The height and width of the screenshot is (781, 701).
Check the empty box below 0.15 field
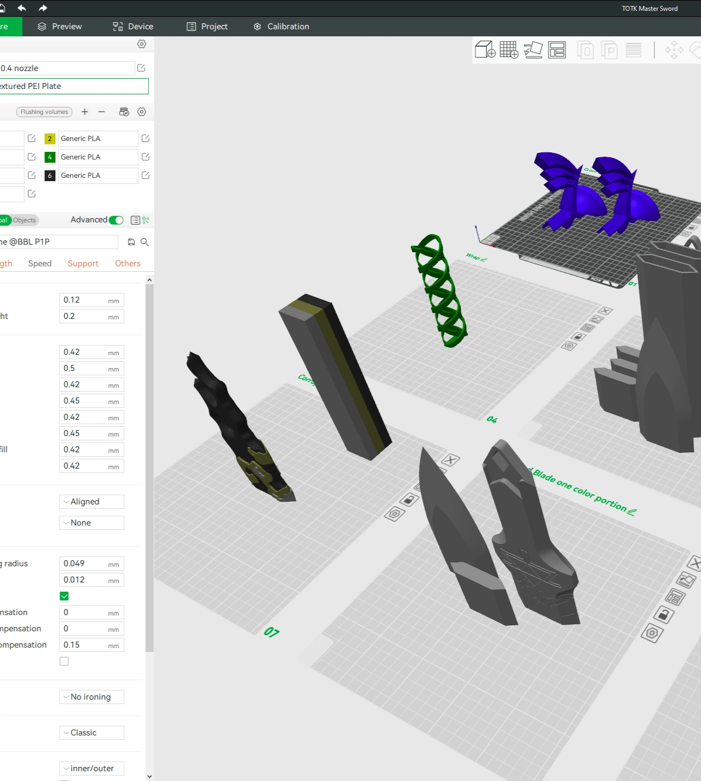(64, 661)
